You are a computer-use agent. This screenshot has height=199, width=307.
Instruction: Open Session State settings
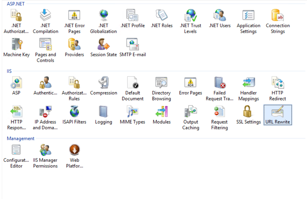pyautogui.click(x=103, y=48)
